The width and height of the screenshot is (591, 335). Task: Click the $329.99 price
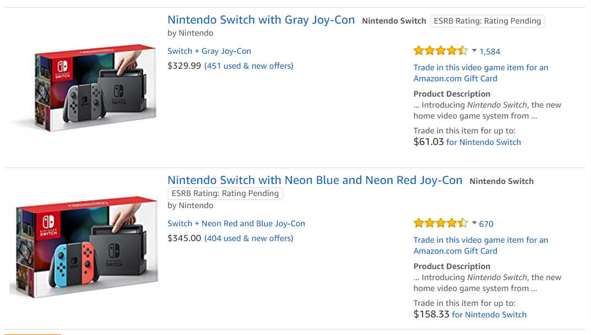[184, 66]
